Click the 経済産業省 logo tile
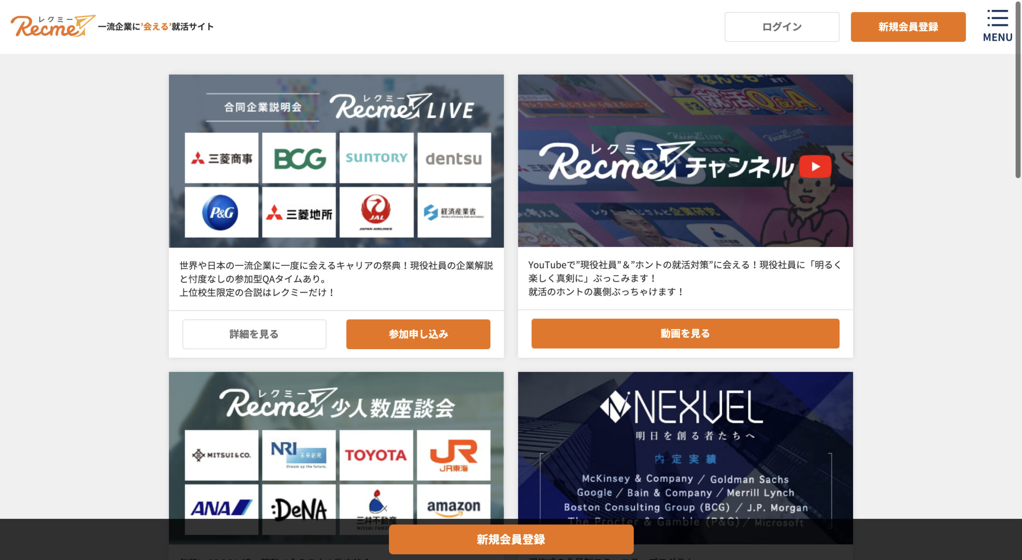This screenshot has height=560, width=1022. point(454,213)
